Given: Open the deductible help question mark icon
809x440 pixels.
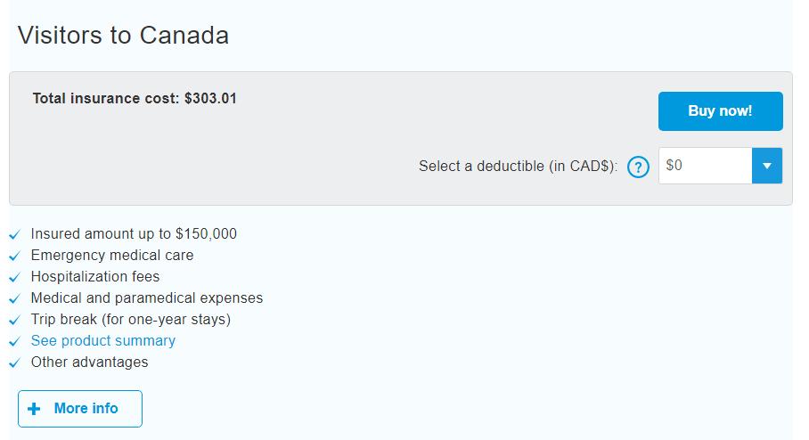Looking at the screenshot, I should point(638,167).
